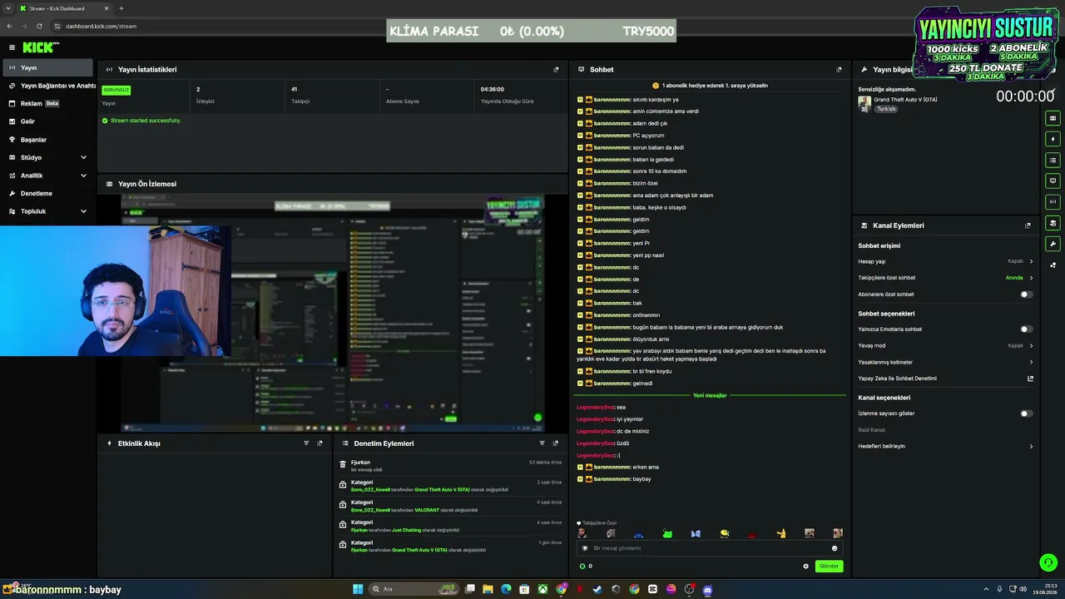Click the lightning bolt widget in right rail

1053,139
